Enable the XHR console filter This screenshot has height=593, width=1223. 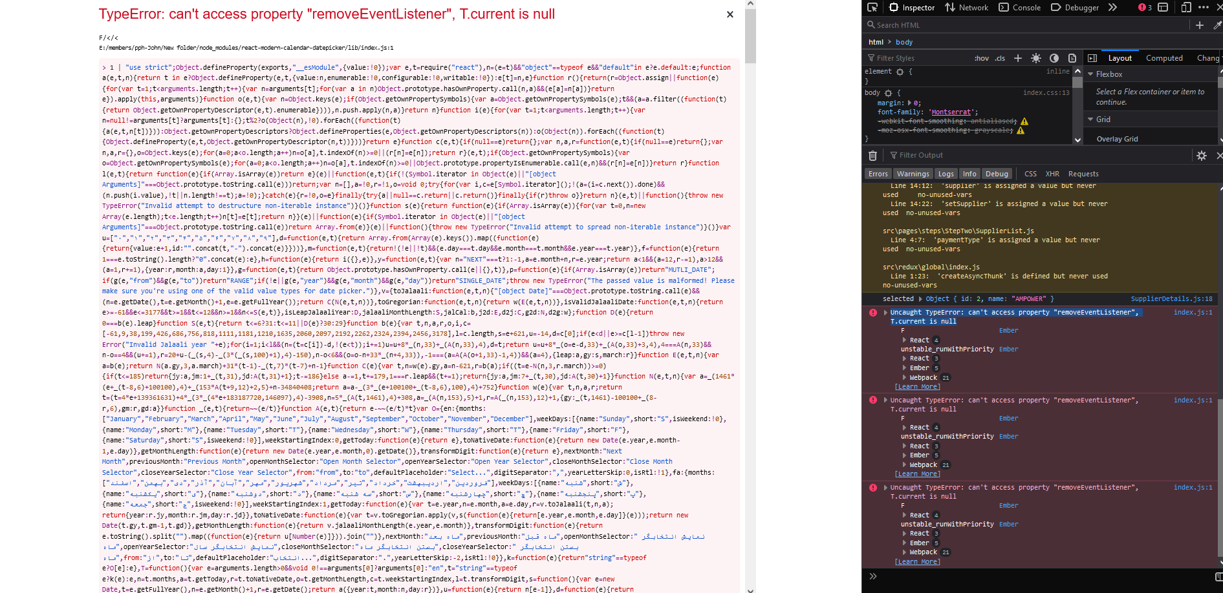(x=1052, y=174)
